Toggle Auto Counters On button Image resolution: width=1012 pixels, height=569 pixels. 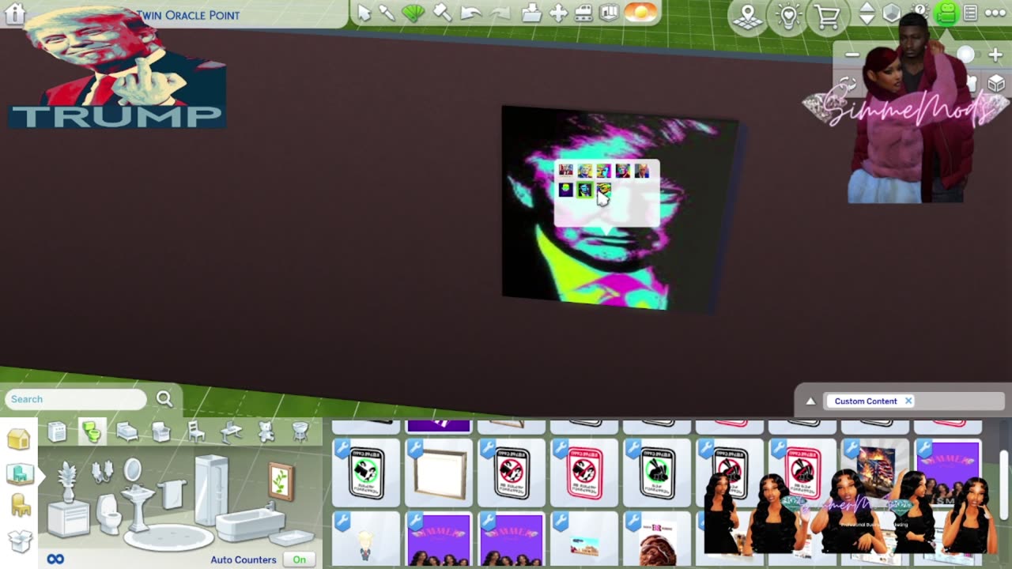point(300,560)
